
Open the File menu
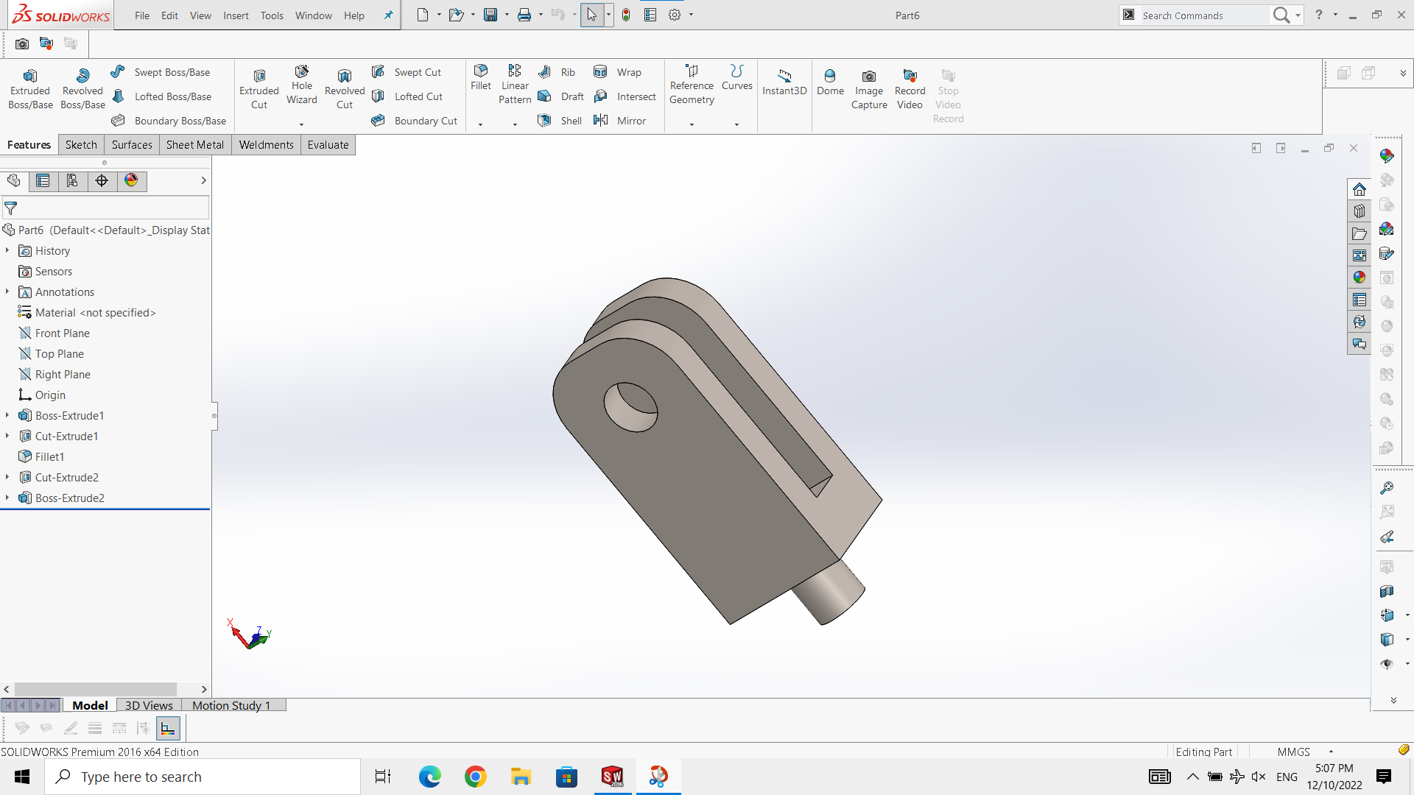pyautogui.click(x=142, y=15)
